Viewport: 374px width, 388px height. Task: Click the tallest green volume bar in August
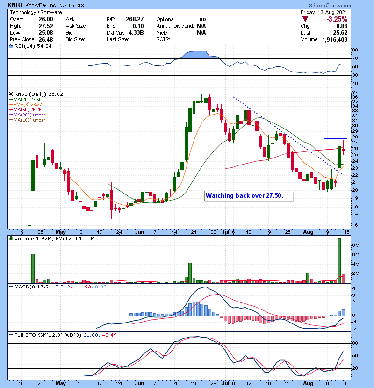[339, 261]
